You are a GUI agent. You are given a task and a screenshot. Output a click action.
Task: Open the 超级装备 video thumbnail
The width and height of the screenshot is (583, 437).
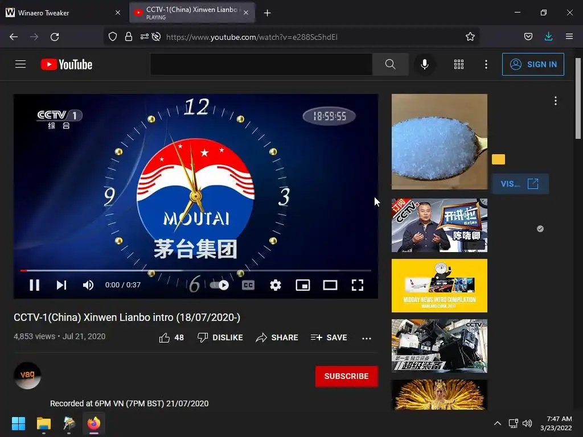[439, 345]
